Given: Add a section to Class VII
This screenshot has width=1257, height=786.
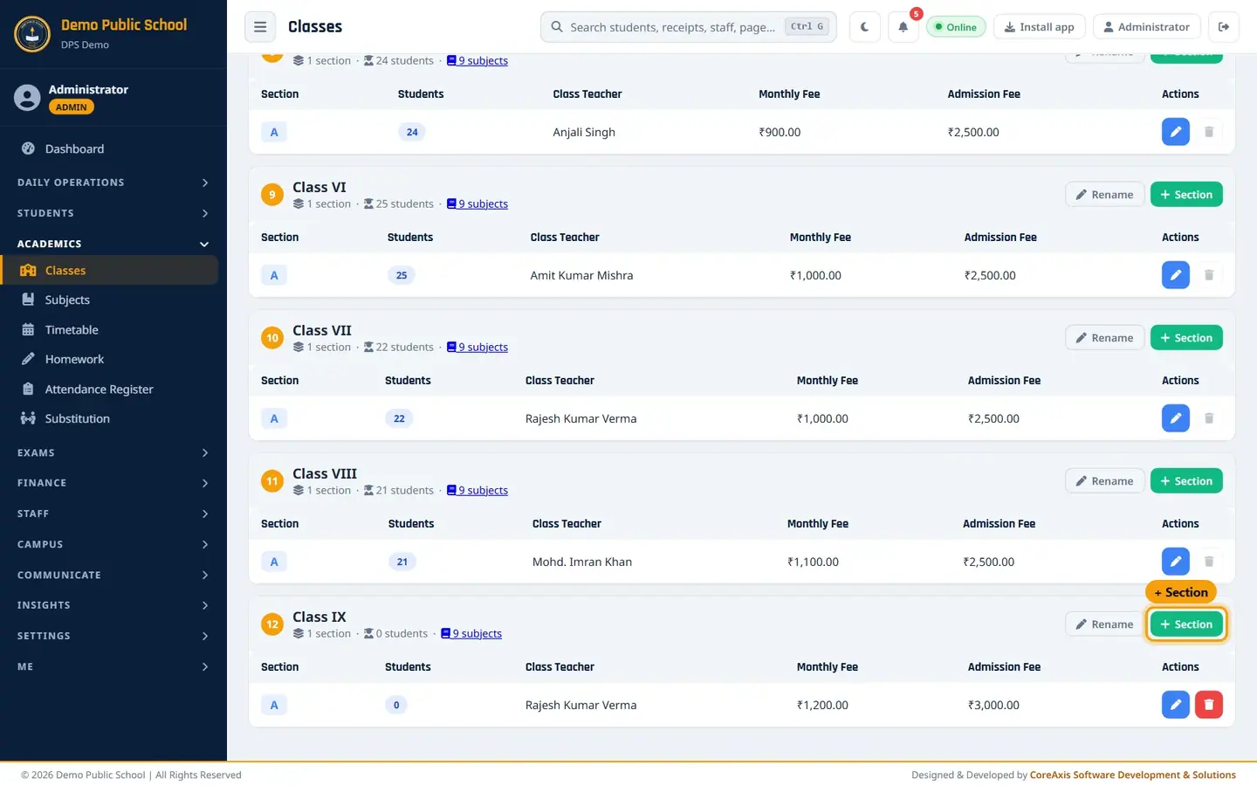Looking at the screenshot, I should pos(1186,338).
